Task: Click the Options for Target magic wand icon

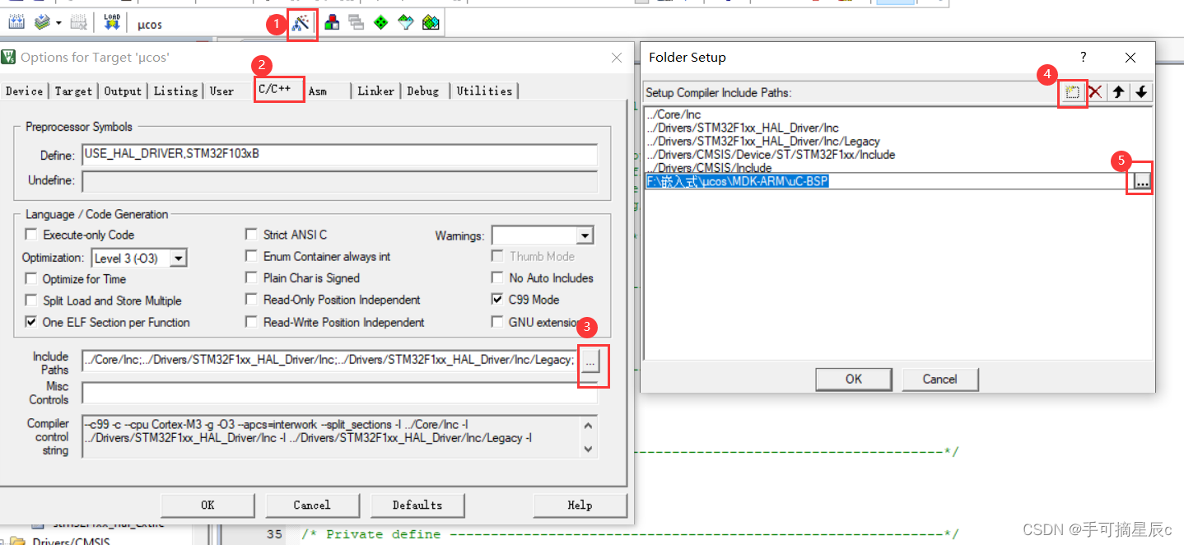Action: [x=301, y=23]
